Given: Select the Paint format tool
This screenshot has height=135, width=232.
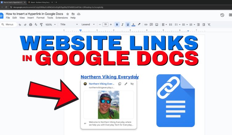Looking at the screenshot, I should tap(41, 25).
